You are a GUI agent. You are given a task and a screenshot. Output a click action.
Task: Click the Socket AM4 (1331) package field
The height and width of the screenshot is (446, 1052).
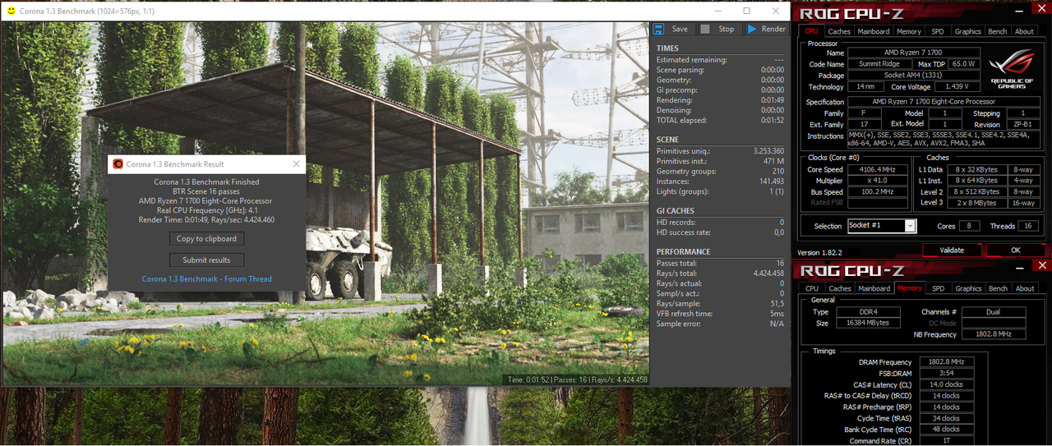tap(912, 75)
